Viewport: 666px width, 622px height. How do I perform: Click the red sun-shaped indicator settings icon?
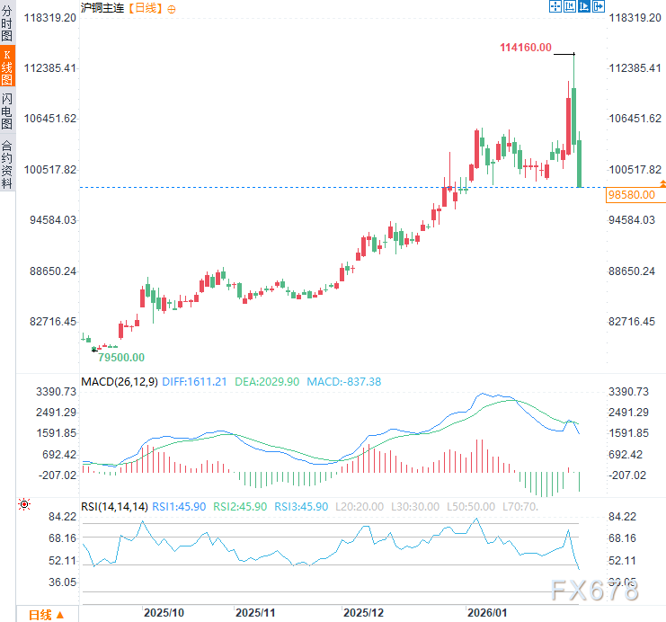coord(23,504)
